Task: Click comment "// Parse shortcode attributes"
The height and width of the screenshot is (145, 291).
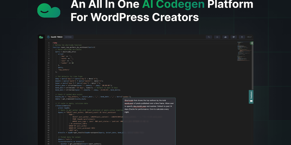Action: (x=68, y=50)
